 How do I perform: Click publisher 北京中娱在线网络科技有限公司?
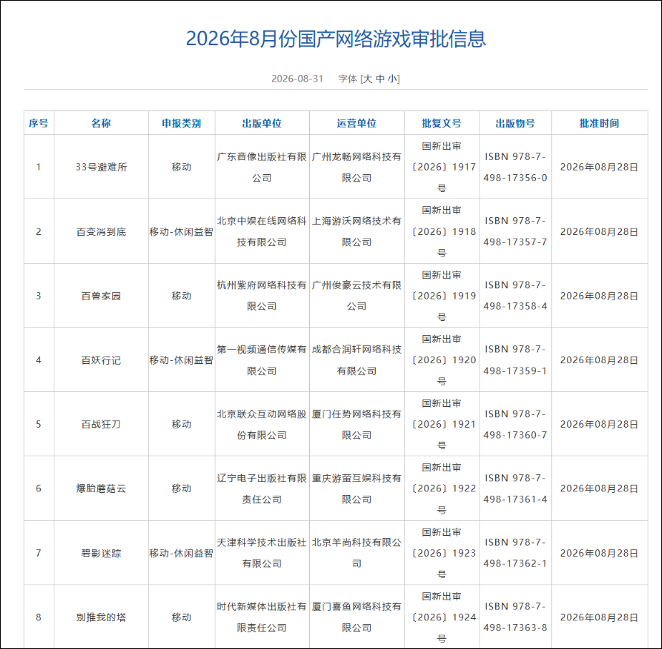click(262, 231)
